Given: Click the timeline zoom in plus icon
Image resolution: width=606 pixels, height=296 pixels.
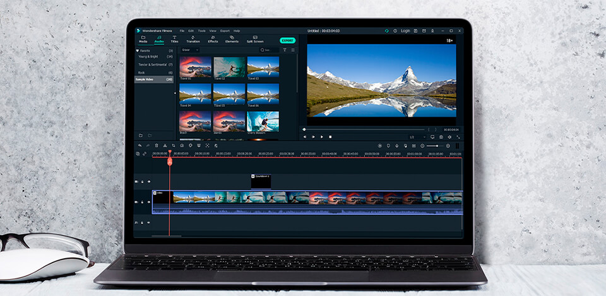Looking at the screenshot, I should coord(448,145).
